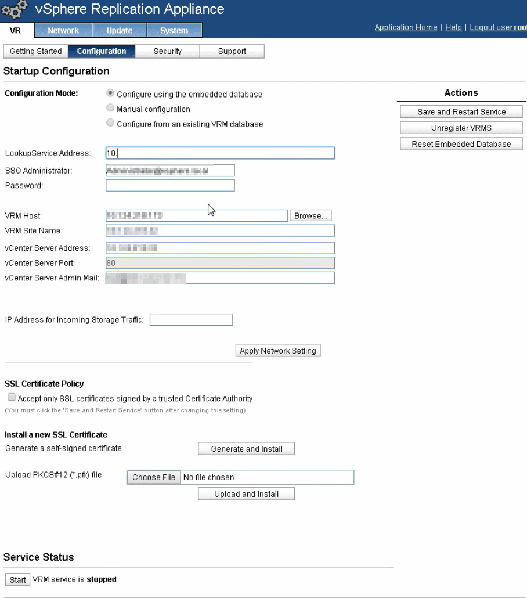Click Logout user root link

[x=498, y=27]
